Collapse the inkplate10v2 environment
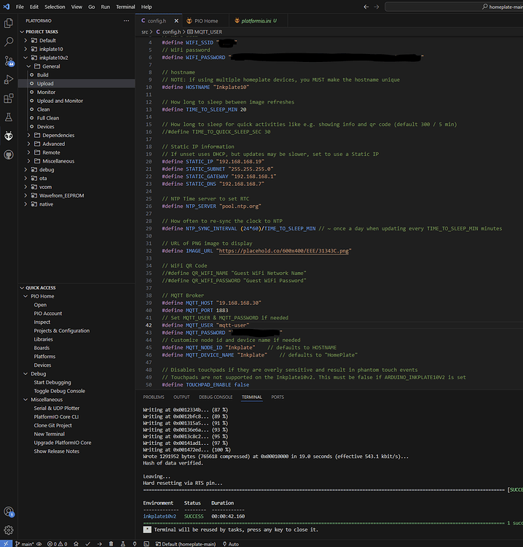 pyautogui.click(x=25, y=58)
